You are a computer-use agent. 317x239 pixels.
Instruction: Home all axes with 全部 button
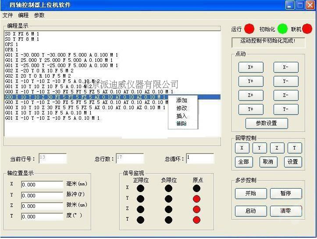point(243,162)
